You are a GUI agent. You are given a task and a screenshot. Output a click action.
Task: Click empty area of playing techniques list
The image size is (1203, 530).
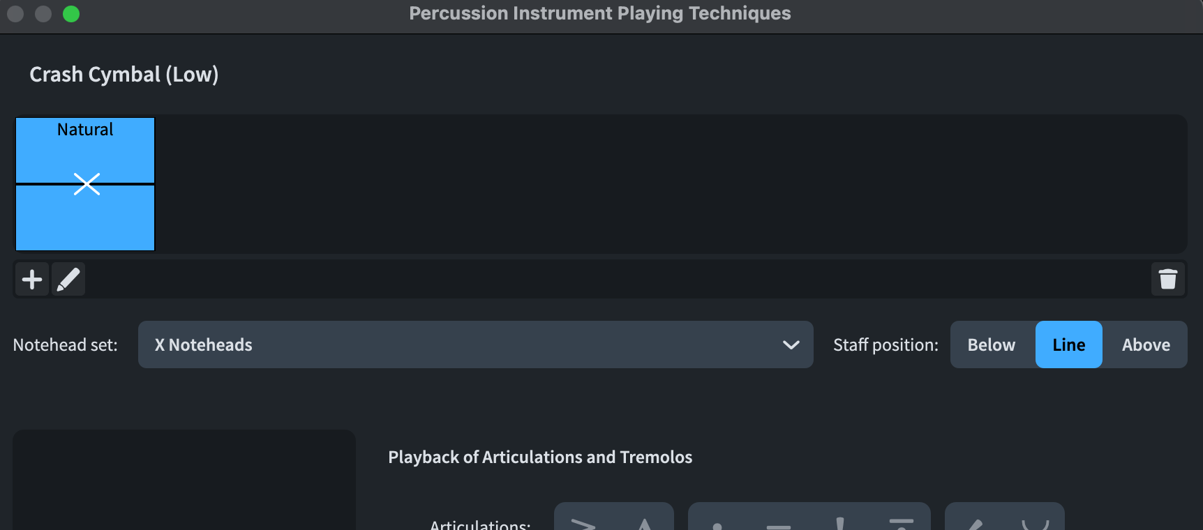coord(670,184)
